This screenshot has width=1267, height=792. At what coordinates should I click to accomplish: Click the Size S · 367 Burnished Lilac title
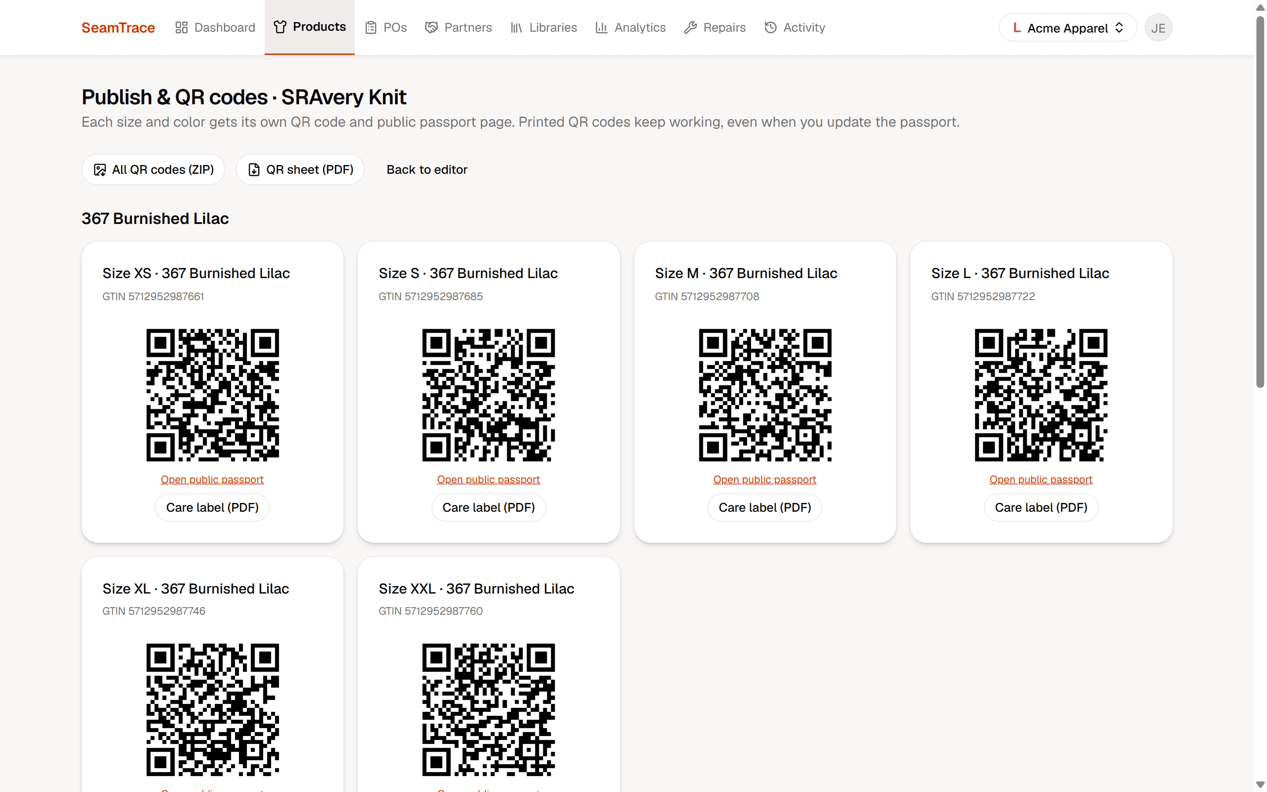468,273
